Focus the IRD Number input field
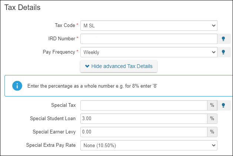 [x=149, y=39]
